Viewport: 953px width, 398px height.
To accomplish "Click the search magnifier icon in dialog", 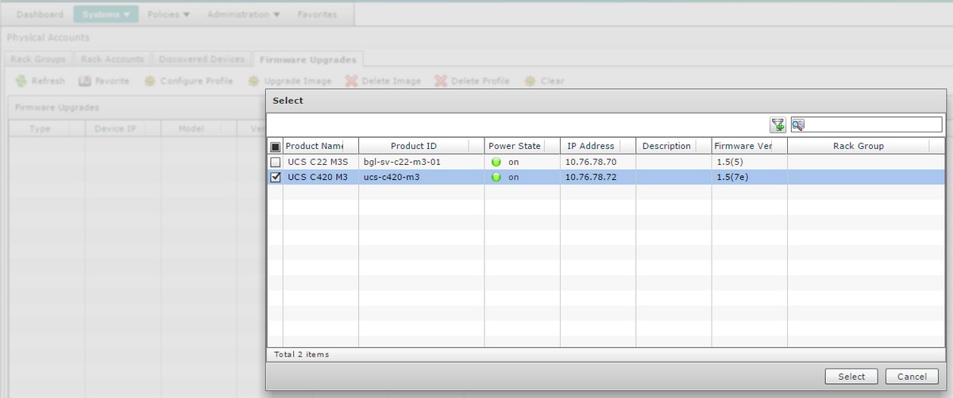I will tap(798, 124).
